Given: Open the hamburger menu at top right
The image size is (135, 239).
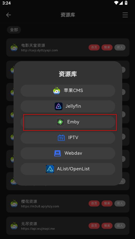Looking at the screenshot, I should tap(125, 15).
